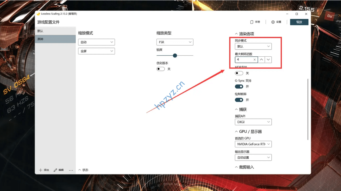Click the 首选的 GPU label
Viewport: 341px width, 191px height.
tap(242, 138)
